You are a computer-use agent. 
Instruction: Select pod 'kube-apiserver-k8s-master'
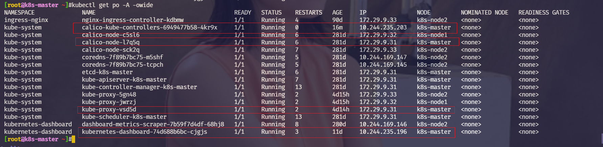124,80
